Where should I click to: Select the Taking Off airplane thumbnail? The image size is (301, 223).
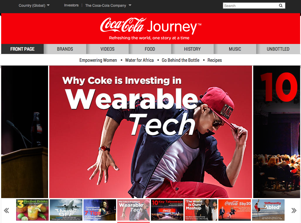pyautogui.click(x=66, y=210)
